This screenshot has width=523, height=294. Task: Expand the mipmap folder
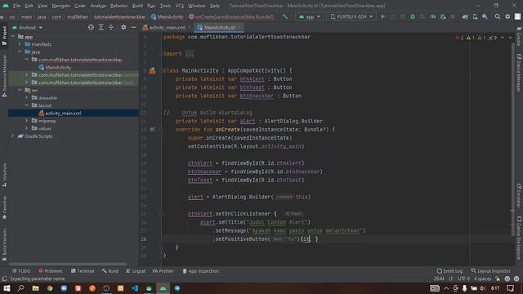pyautogui.click(x=27, y=121)
